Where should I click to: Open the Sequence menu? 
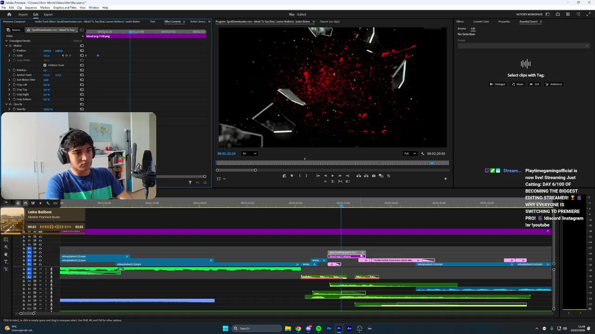tap(31, 7)
